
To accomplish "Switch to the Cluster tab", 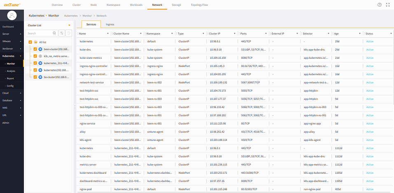I will [77, 5].
